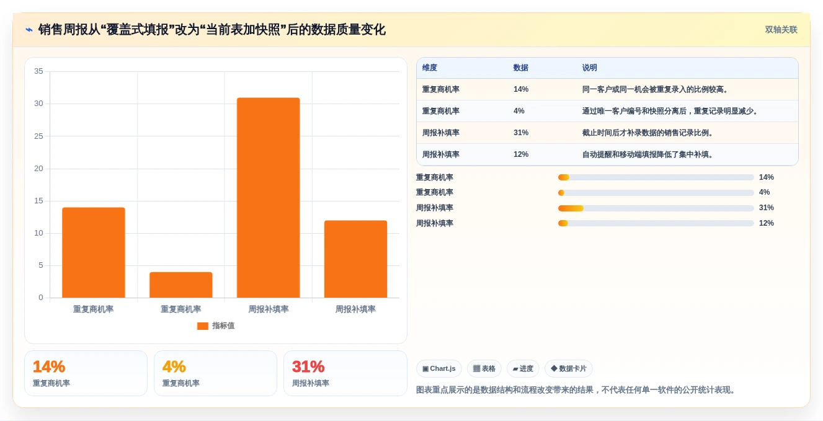823x421 pixels.
Task: Click the 31% cell in the table
Action: coord(521,133)
